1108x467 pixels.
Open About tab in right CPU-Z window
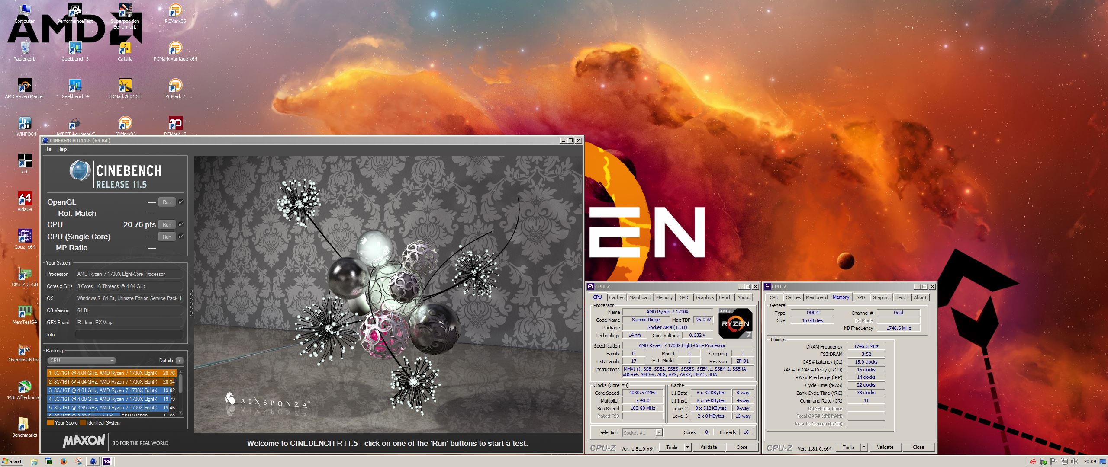pos(920,297)
